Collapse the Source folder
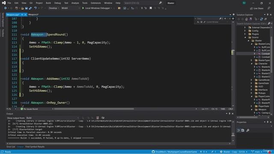 click(x=245, y=37)
